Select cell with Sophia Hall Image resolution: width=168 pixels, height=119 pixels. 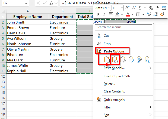click(x=28, y=71)
